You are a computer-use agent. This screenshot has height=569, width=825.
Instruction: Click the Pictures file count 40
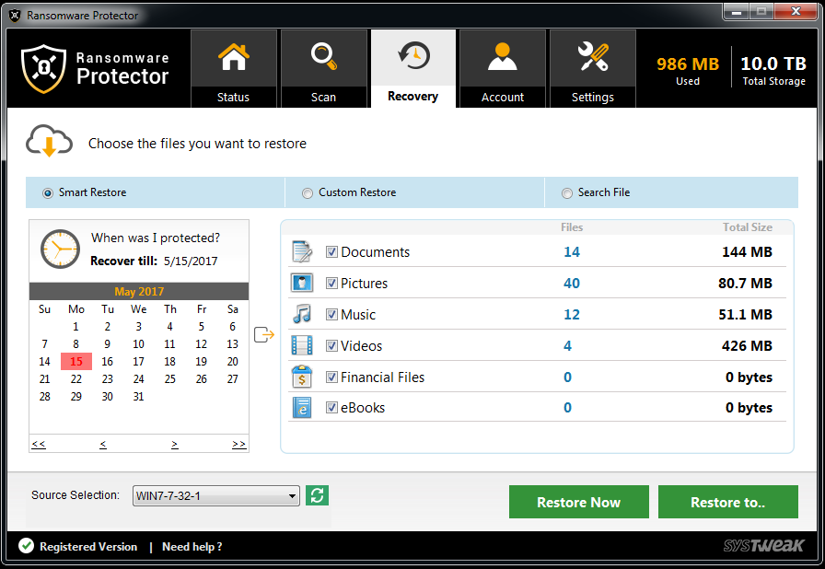pos(572,283)
